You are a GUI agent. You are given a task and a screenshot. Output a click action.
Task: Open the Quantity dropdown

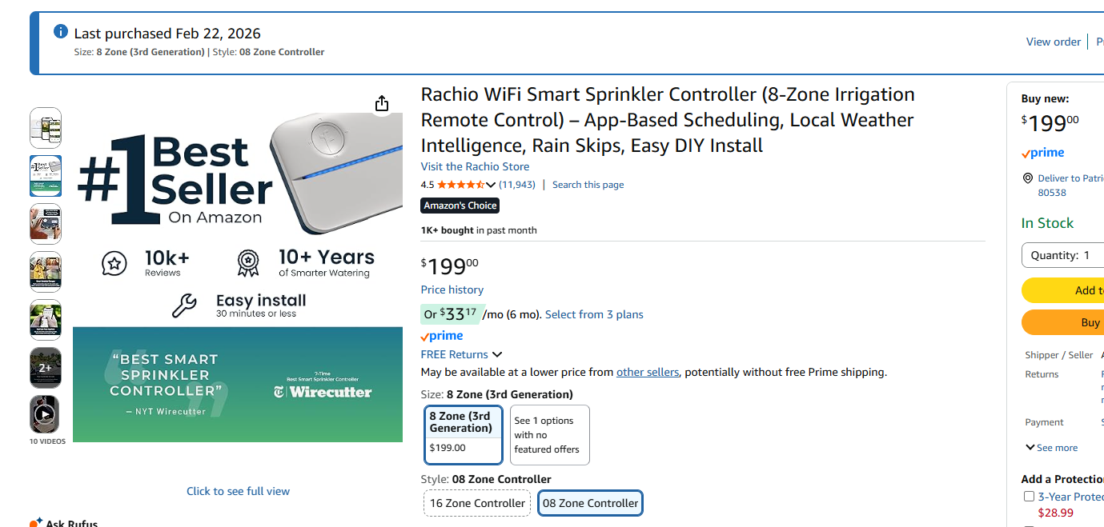tap(1062, 255)
